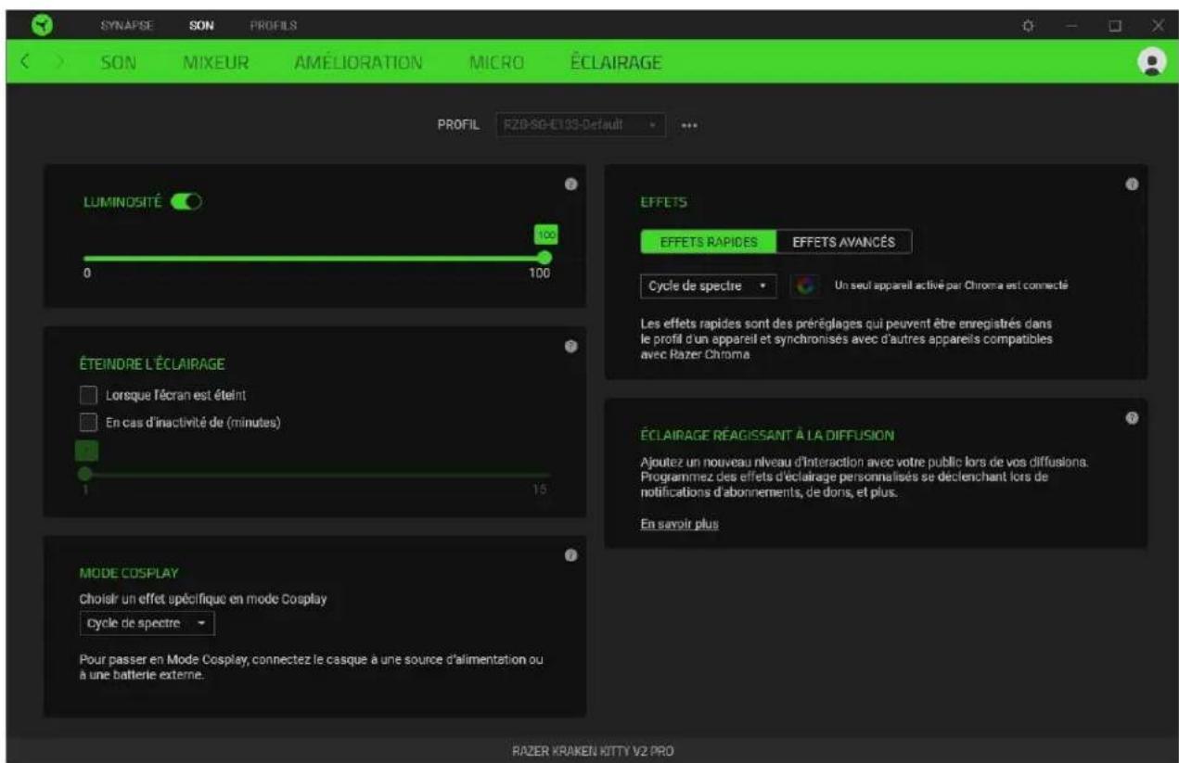The image size is (1179, 763).
Task: Open the Chroma Studio color wheel icon
Action: pos(804,286)
